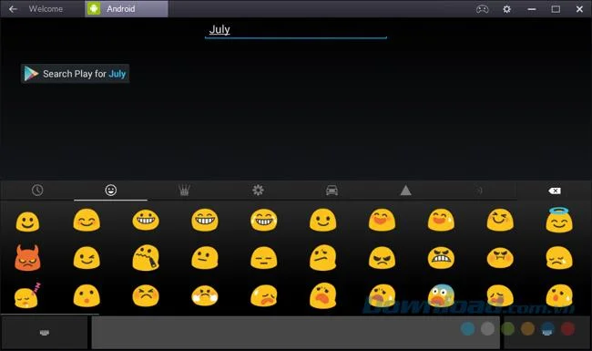Viewport: 592px width, 351px height.
Task: Open the gamepad controller settings icon
Action: (x=483, y=9)
